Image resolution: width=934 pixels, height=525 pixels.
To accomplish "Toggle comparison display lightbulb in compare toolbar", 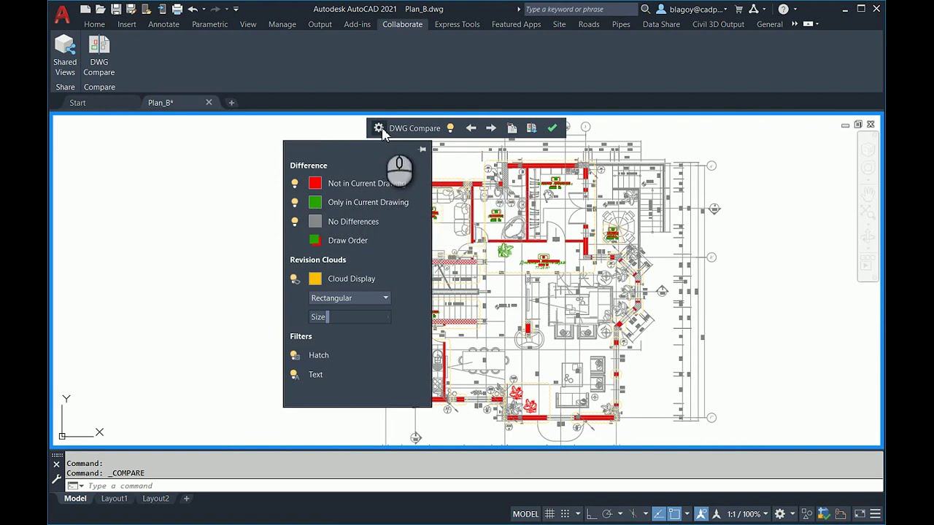I will 450,128.
